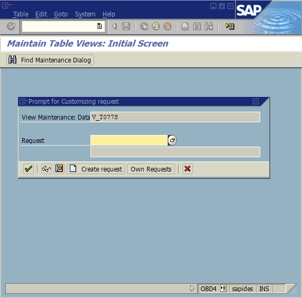Open the Goto menu
This screenshot has height=298, width=302.
[x=61, y=14]
